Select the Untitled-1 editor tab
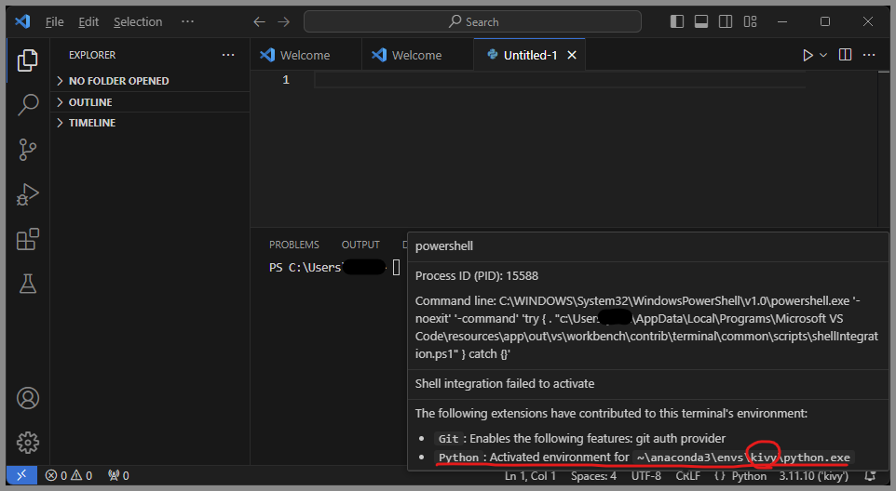896x491 pixels. point(530,55)
